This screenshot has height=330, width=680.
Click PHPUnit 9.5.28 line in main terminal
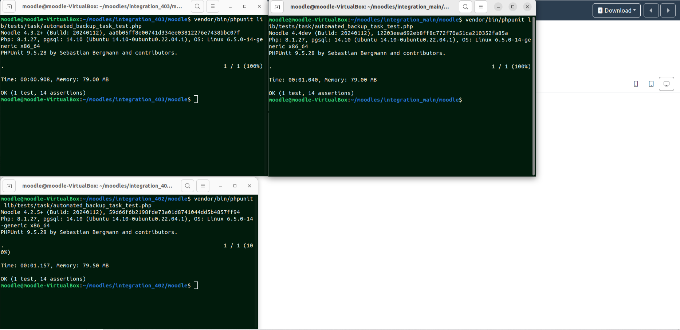pos(357,53)
